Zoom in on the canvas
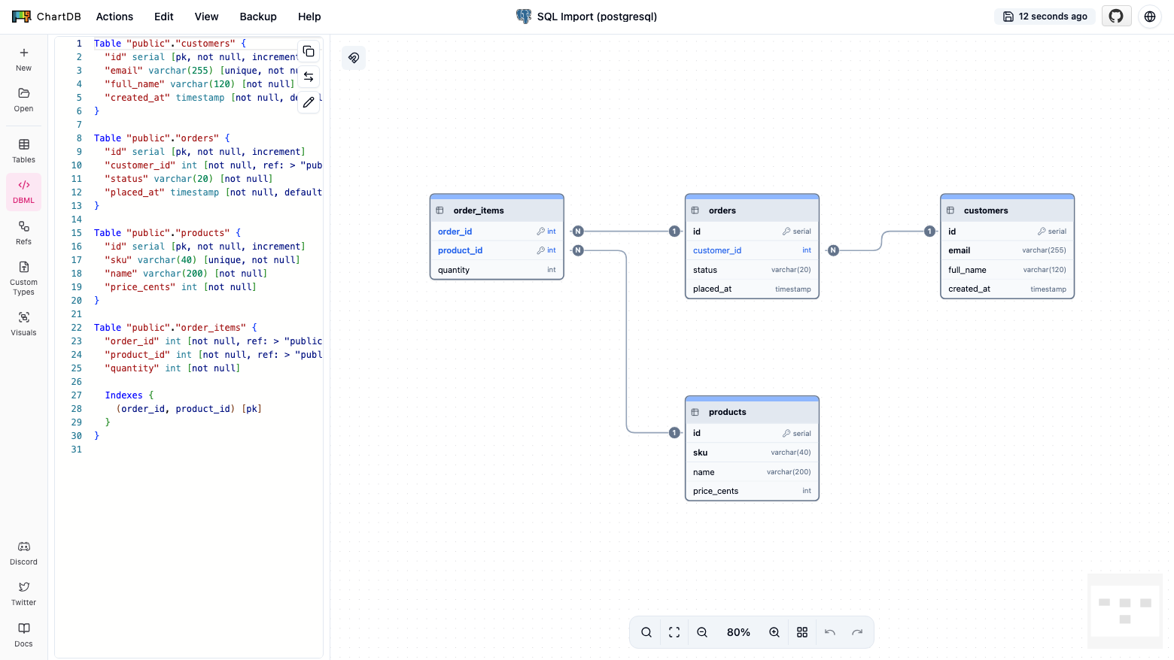This screenshot has width=1174, height=660. coord(774,632)
